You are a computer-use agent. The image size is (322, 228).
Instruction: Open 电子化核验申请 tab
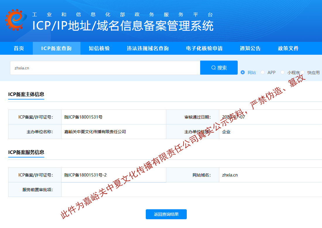(204, 49)
